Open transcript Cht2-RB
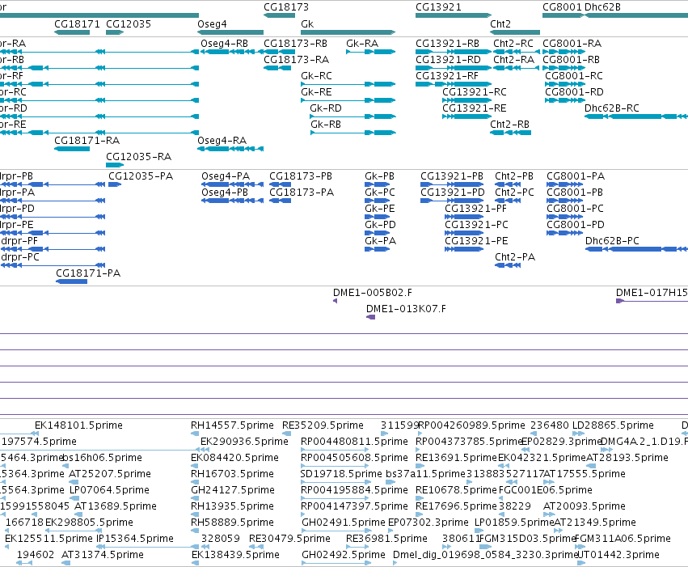 509,125
